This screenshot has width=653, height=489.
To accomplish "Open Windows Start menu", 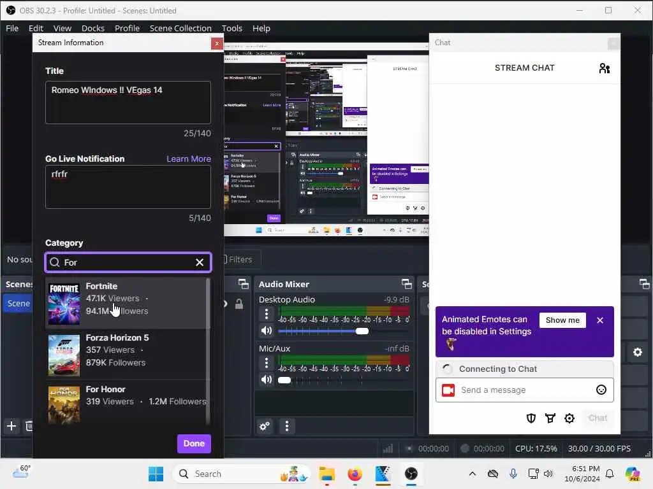I will (156, 474).
